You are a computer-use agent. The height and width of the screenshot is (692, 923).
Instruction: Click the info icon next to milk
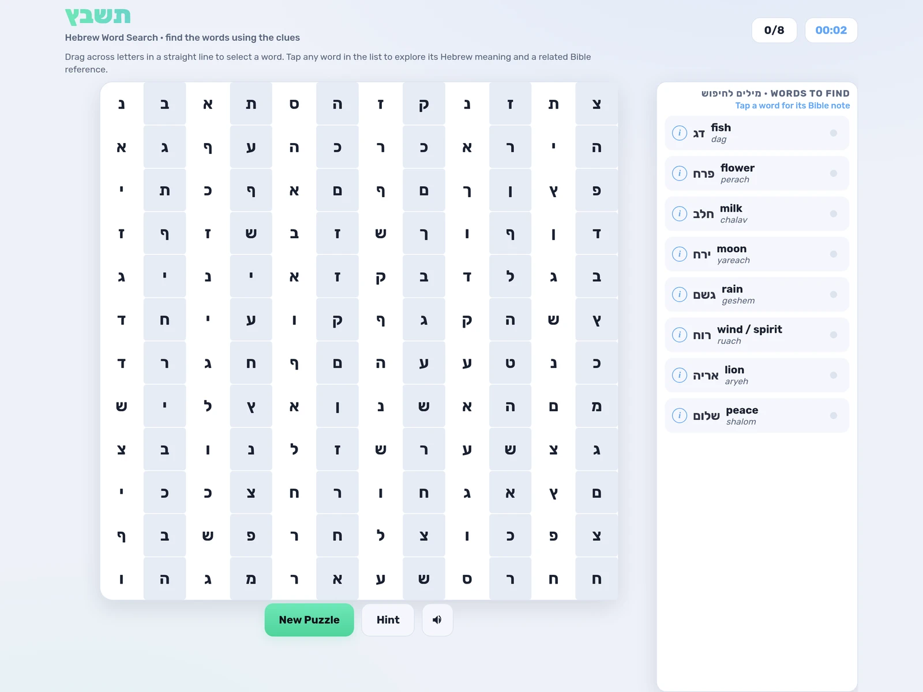[680, 214]
